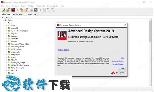Click the Keysight Technologies logo

[118, 73]
